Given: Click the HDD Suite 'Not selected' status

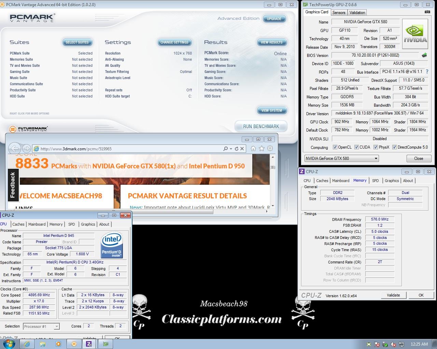Looking at the screenshot, I should tap(82, 96).
